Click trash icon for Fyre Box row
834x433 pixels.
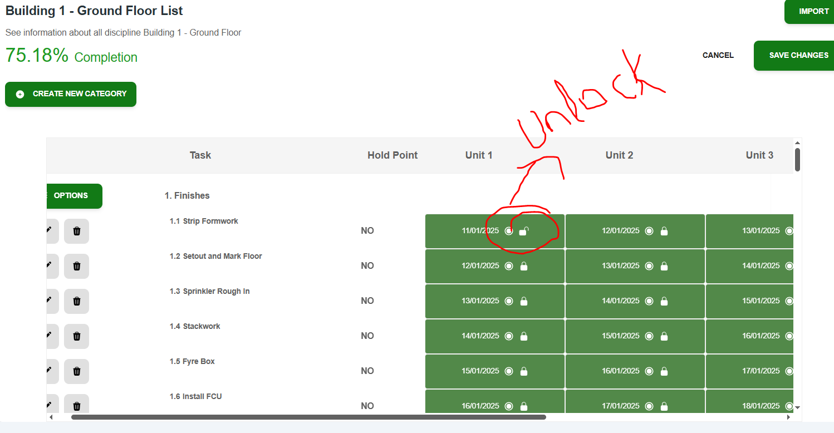(x=77, y=371)
